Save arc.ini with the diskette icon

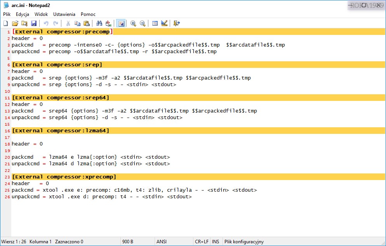(x=34, y=23)
